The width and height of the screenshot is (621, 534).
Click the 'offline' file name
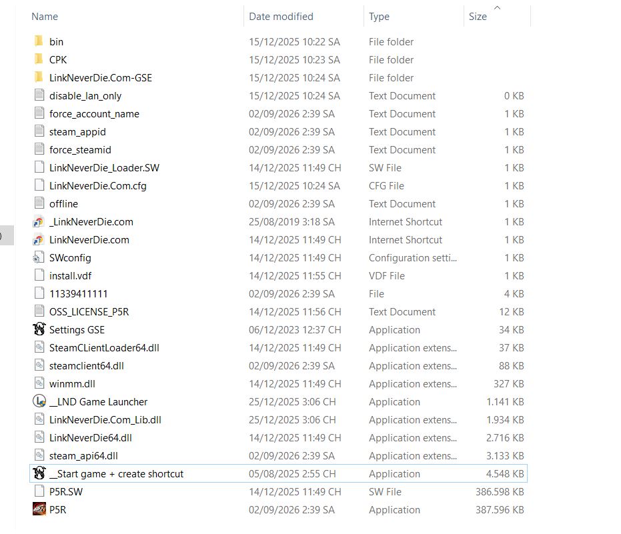63,204
